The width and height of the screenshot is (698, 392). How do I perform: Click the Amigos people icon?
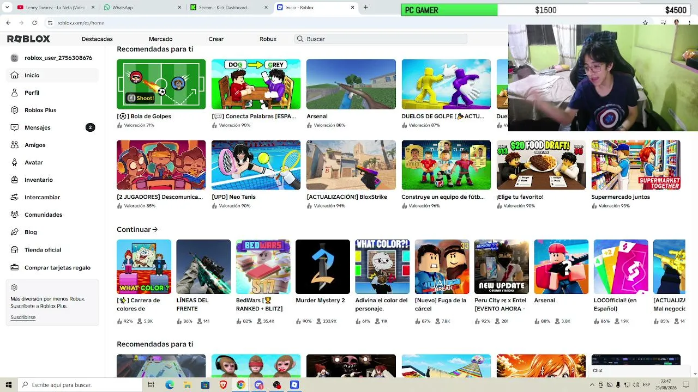pyautogui.click(x=14, y=145)
